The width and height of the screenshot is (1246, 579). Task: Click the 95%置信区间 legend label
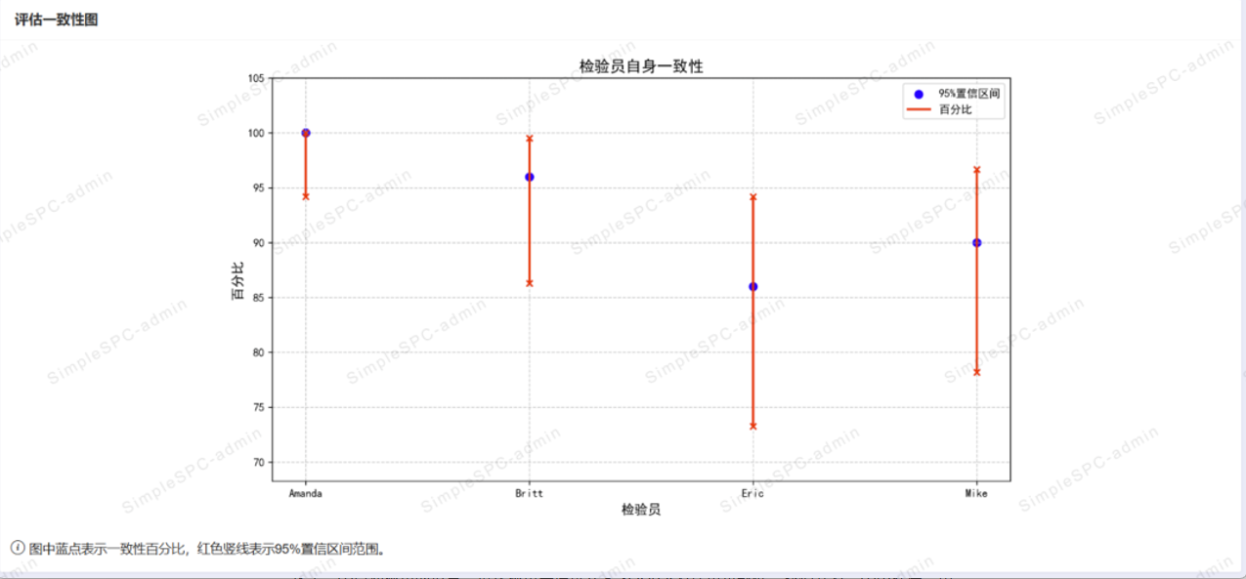pos(968,94)
